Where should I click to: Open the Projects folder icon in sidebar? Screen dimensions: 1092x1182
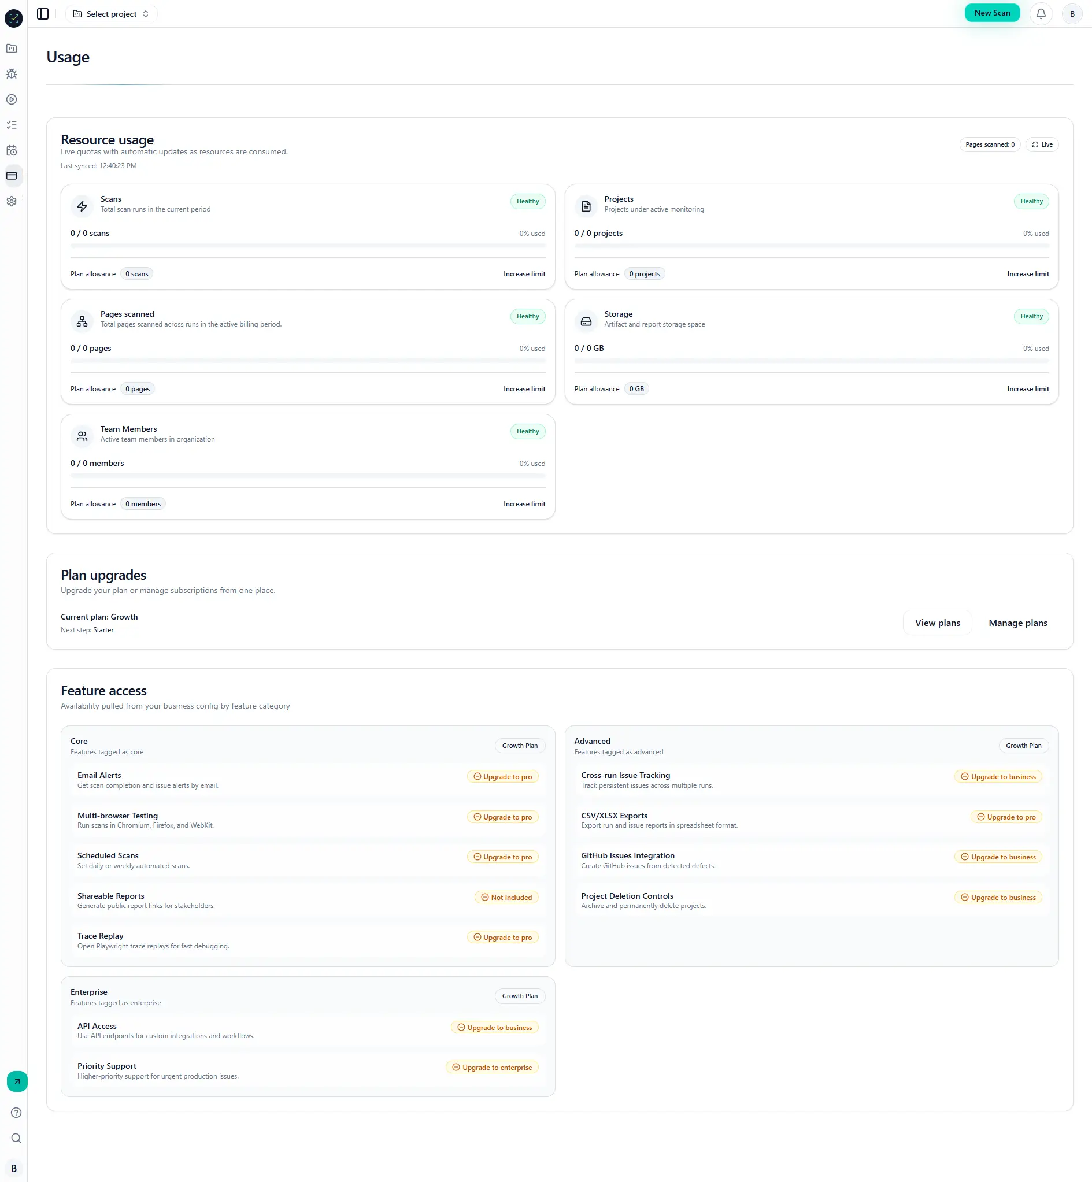coord(12,49)
